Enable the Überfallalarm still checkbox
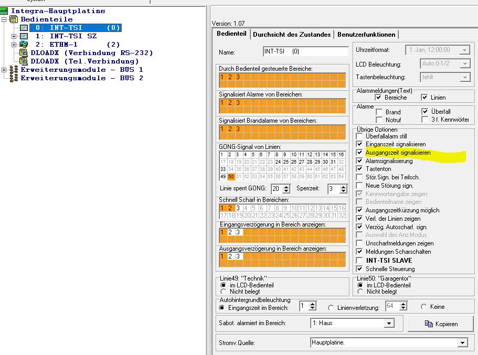 pyautogui.click(x=359, y=136)
